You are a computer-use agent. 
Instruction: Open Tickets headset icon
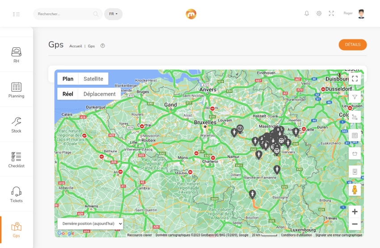click(x=16, y=194)
